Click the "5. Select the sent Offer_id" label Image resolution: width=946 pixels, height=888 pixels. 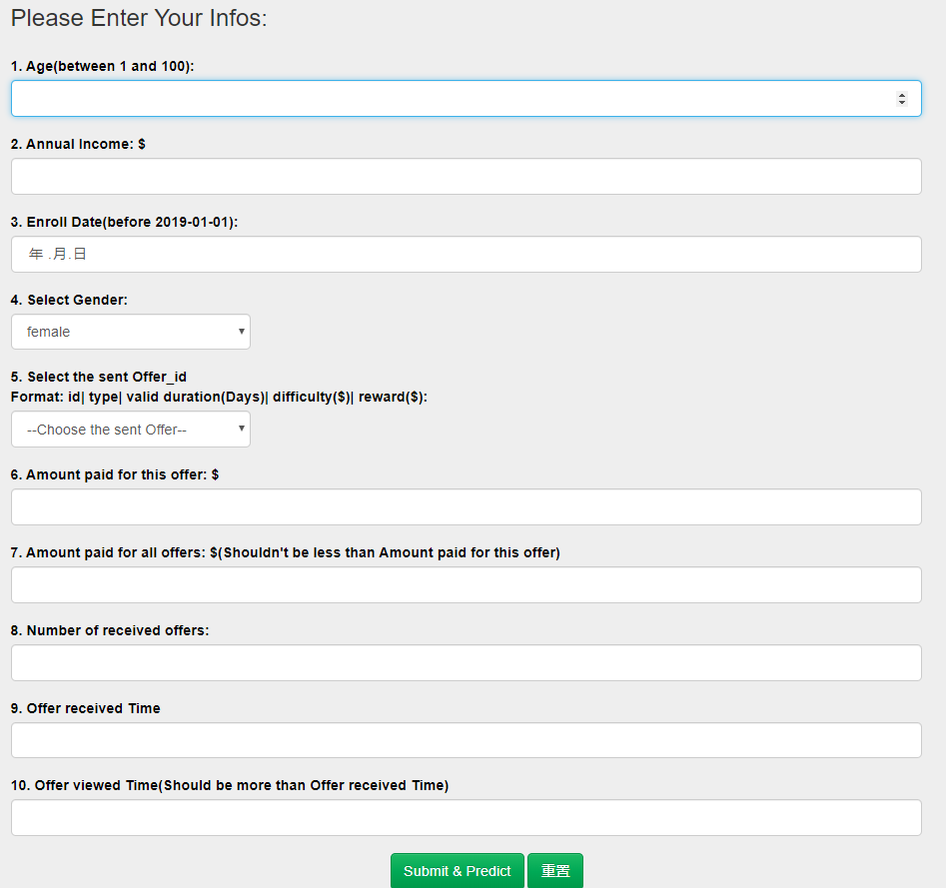click(x=98, y=377)
